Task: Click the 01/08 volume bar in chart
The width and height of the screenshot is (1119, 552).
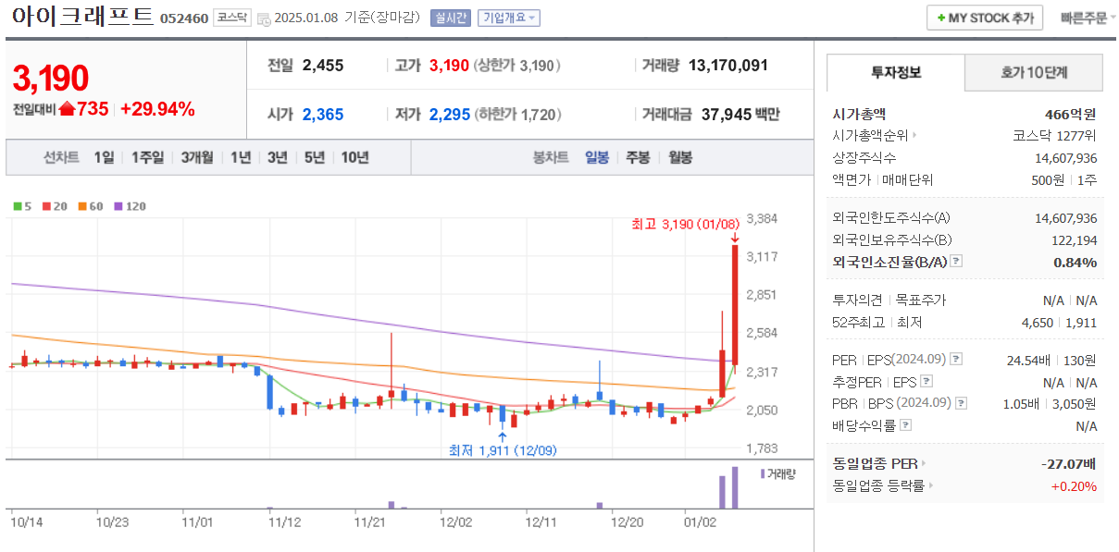Action: [x=735, y=487]
